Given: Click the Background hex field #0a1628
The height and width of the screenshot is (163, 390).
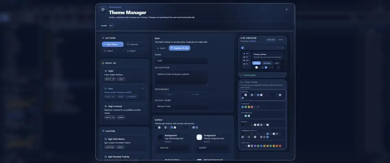Looking at the screenshot, I should (x=173, y=148).
